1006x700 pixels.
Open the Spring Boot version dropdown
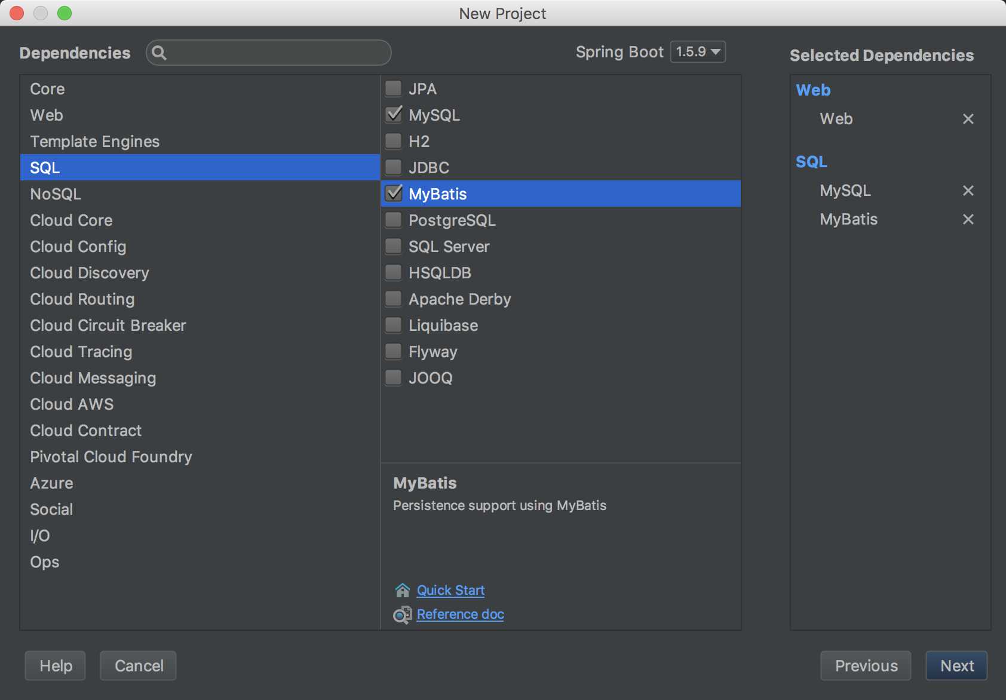pyautogui.click(x=698, y=52)
